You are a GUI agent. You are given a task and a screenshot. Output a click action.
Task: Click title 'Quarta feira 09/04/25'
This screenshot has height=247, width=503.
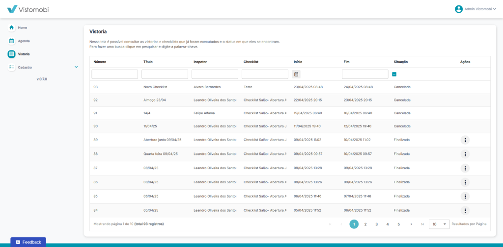click(x=161, y=154)
